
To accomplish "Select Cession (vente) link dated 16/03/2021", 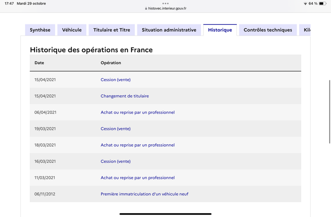I will pos(115,161).
